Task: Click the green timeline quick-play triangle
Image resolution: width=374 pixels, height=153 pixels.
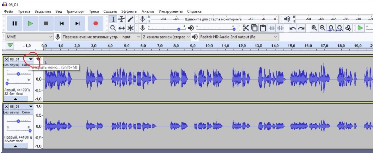Action: click(x=10, y=45)
